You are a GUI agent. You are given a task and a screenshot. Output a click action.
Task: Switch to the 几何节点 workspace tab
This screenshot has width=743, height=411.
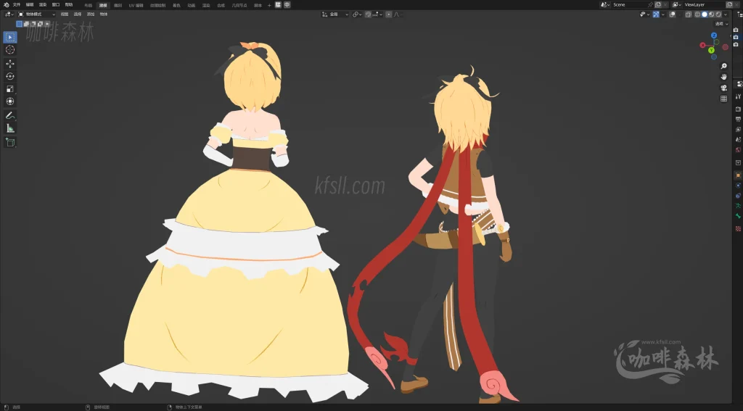(x=239, y=5)
